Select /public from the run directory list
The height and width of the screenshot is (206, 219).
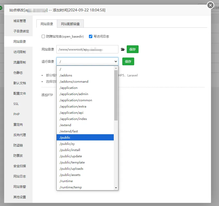[x=85, y=137]
